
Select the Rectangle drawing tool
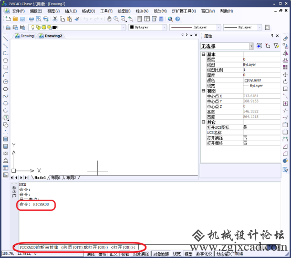[6, 67]
